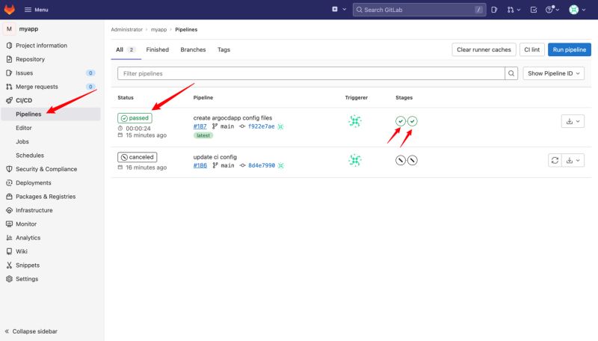Select Pipelines in CI/CD submenu

(x=28, y=114)
